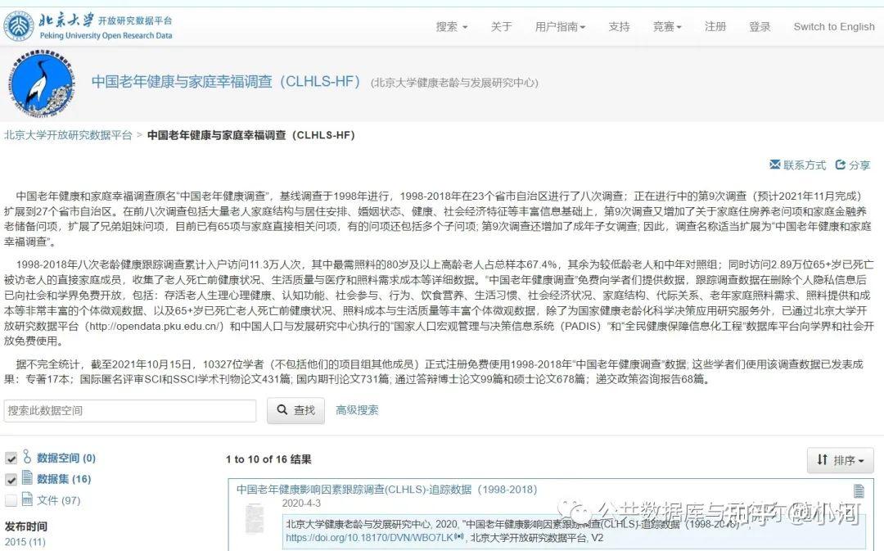884x551 pixels.
Task: Open 高级搜索 advanced search
Action: (357, 410)
